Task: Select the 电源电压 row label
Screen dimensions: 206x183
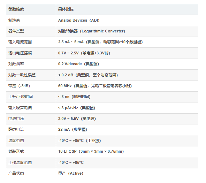Action: coord(16,119)
